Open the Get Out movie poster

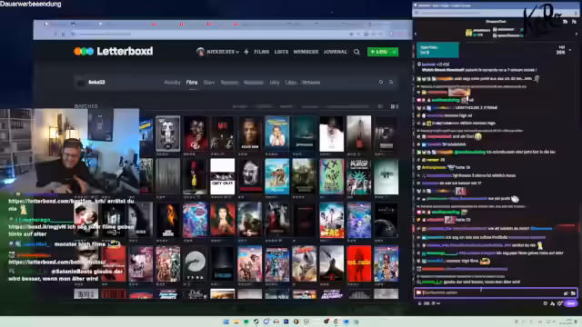222,176
